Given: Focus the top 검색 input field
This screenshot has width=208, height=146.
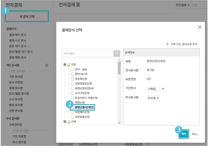Looking at the screenshot, I should tap(199, 5).
